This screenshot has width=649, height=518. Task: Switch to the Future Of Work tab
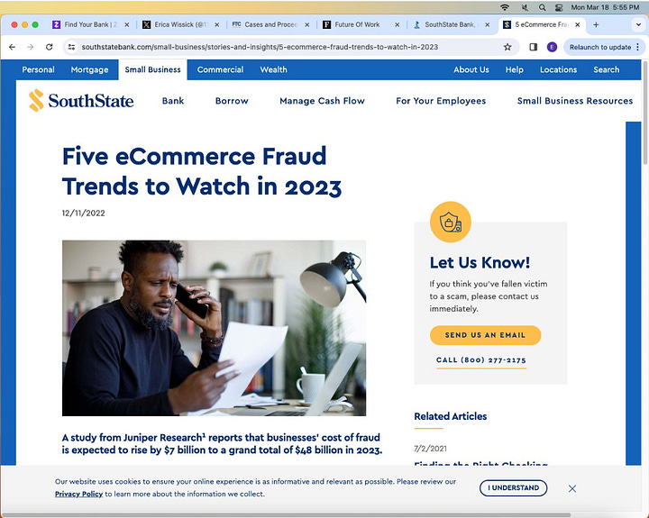click(x=356, y=25)
